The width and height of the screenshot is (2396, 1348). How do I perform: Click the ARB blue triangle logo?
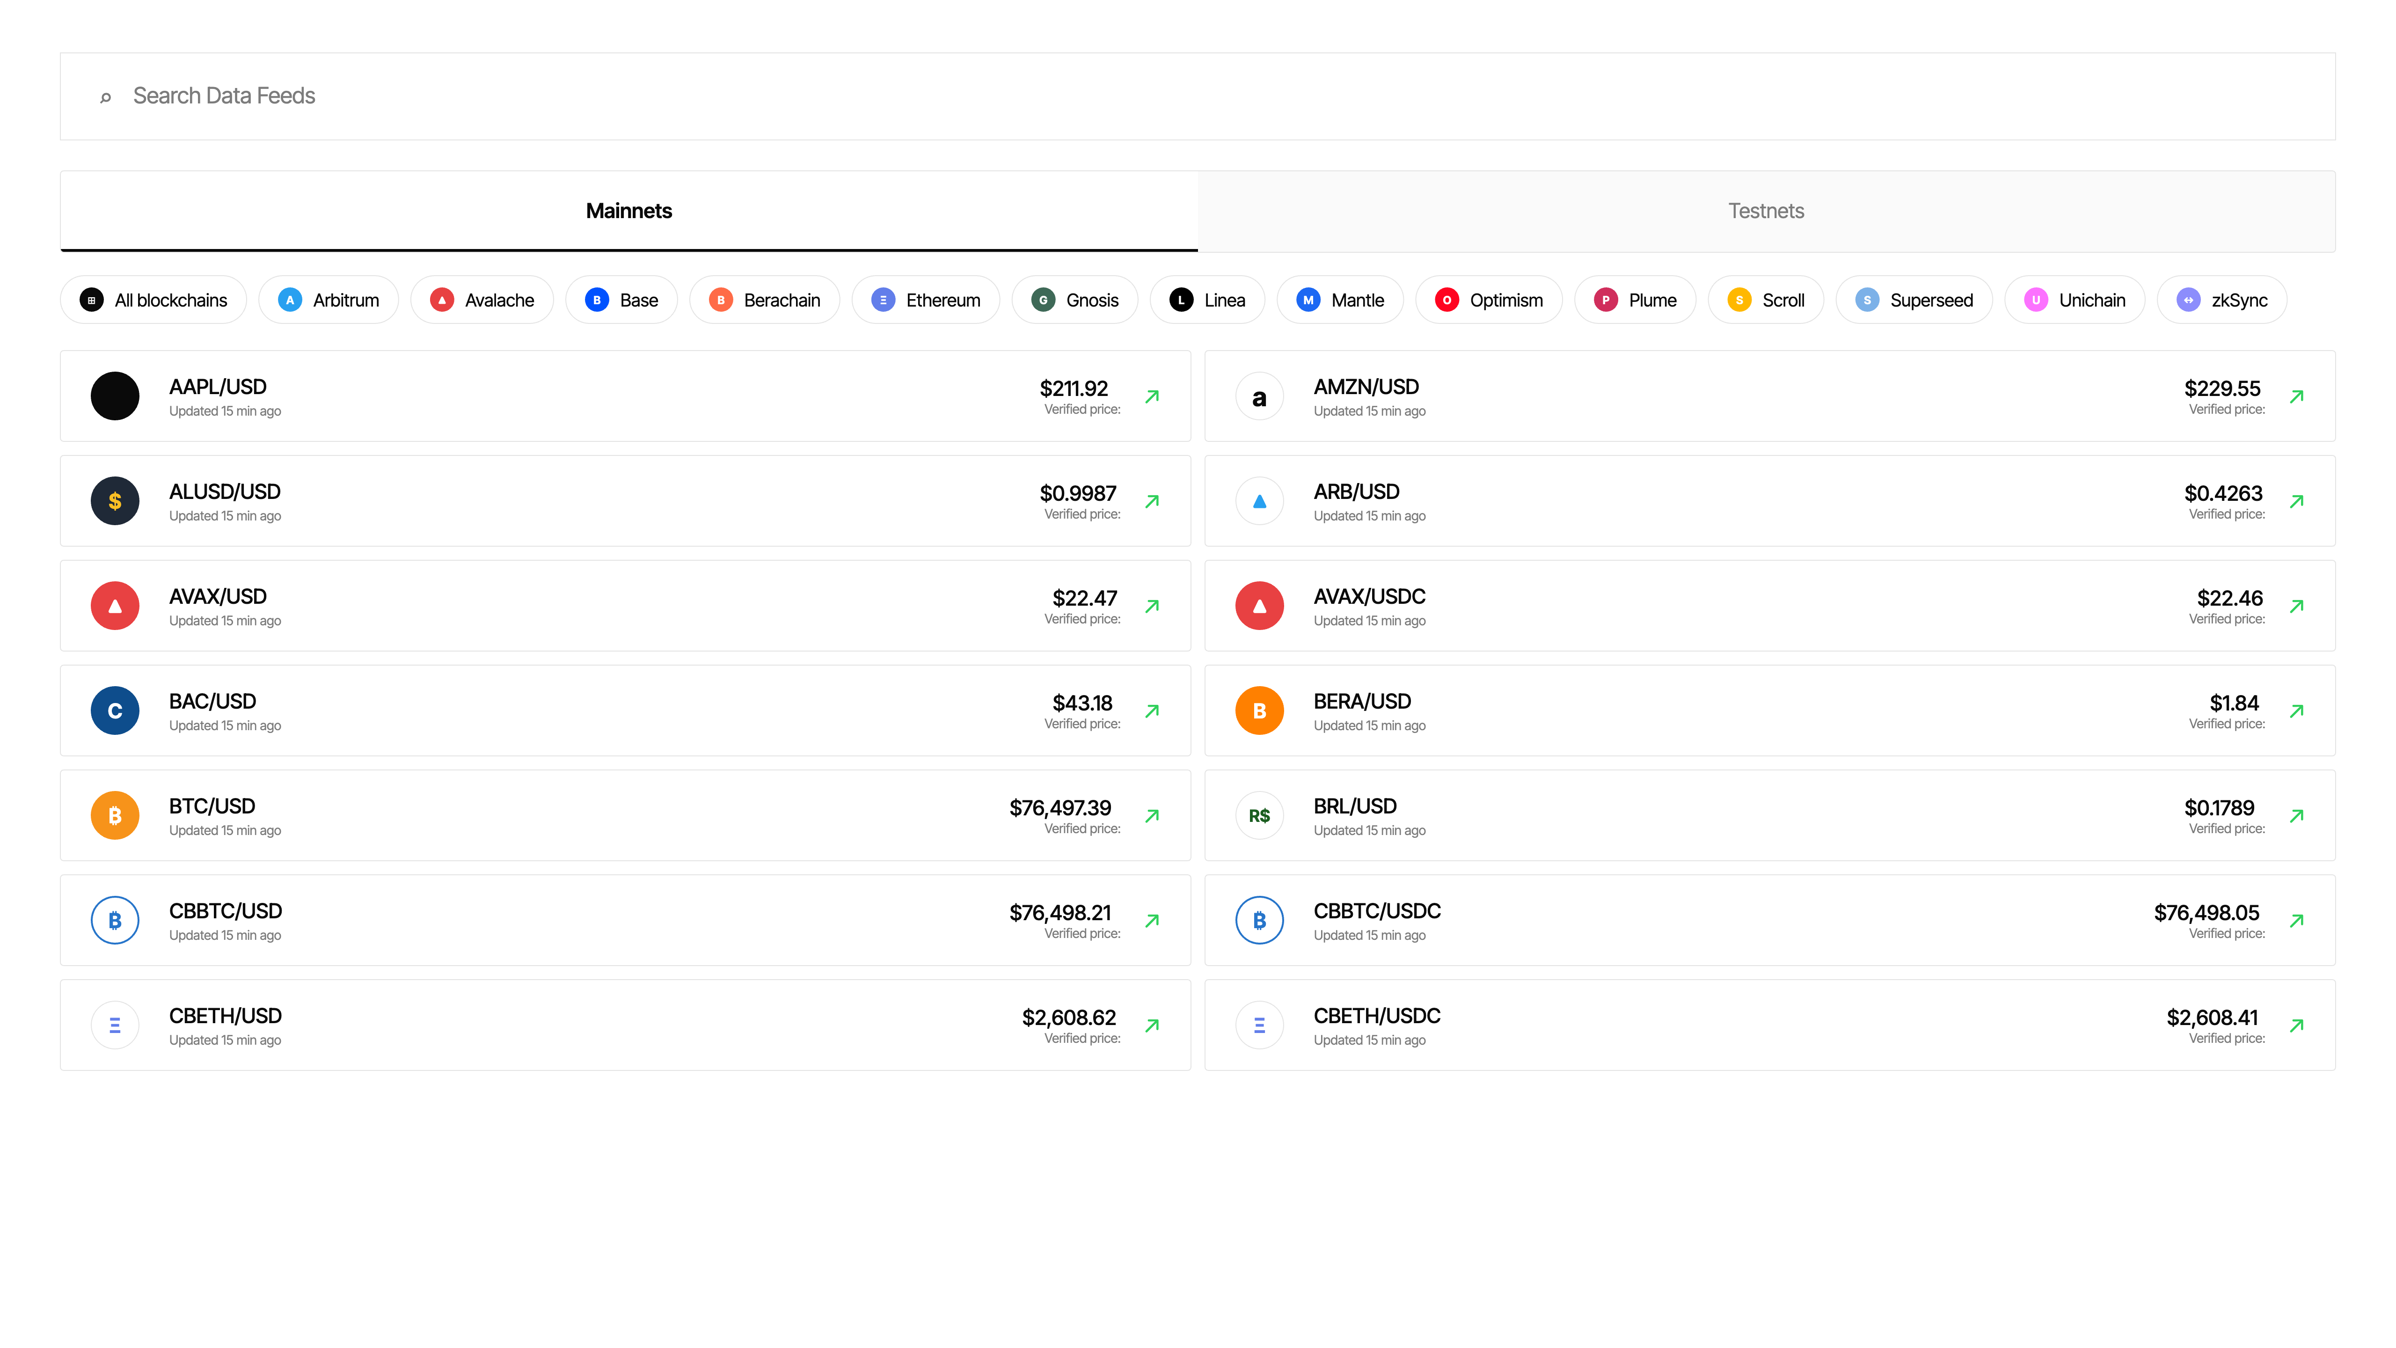pyautogui.click(x=1259, y=501)
